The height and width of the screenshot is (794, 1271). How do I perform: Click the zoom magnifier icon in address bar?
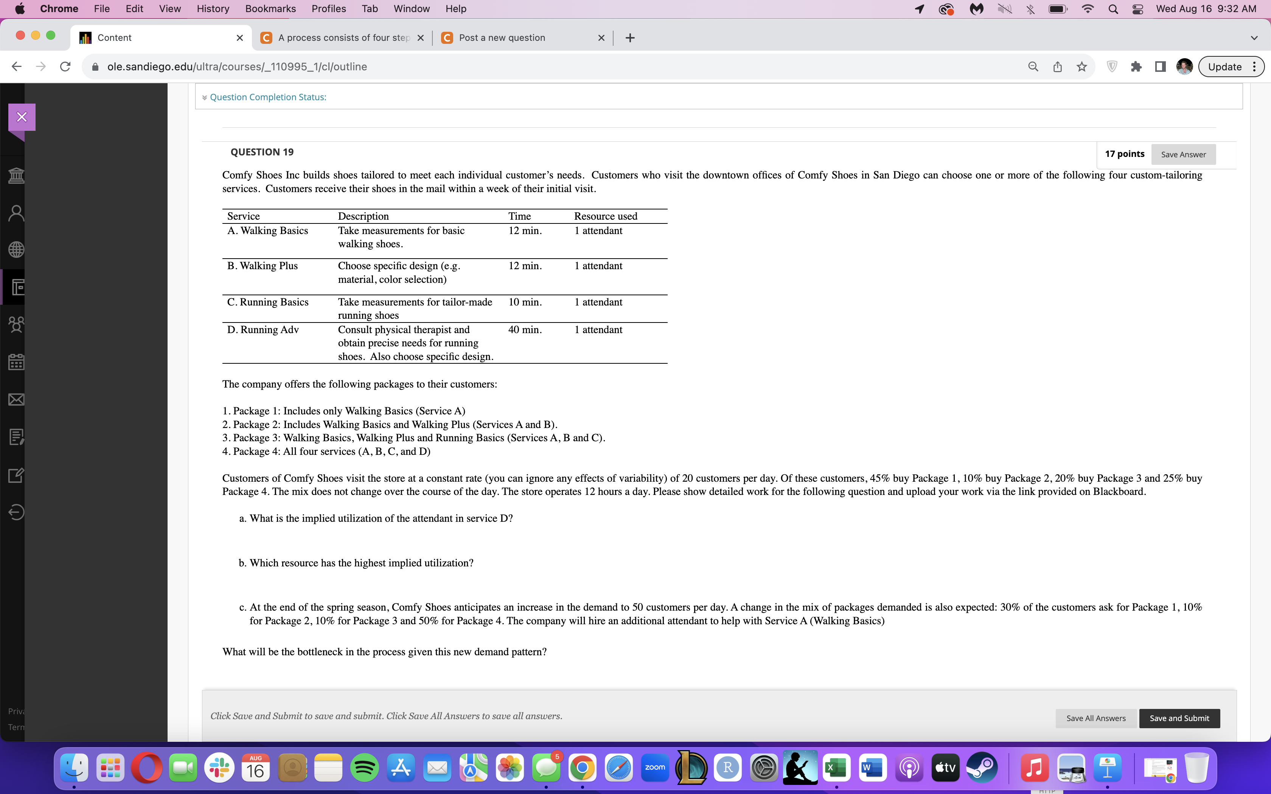point(1033,67)
